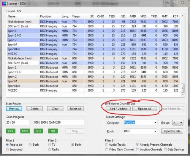Viewport: 190px width, 156px height.
Task: Sort by VPID column header
Action: coord(143,16)
